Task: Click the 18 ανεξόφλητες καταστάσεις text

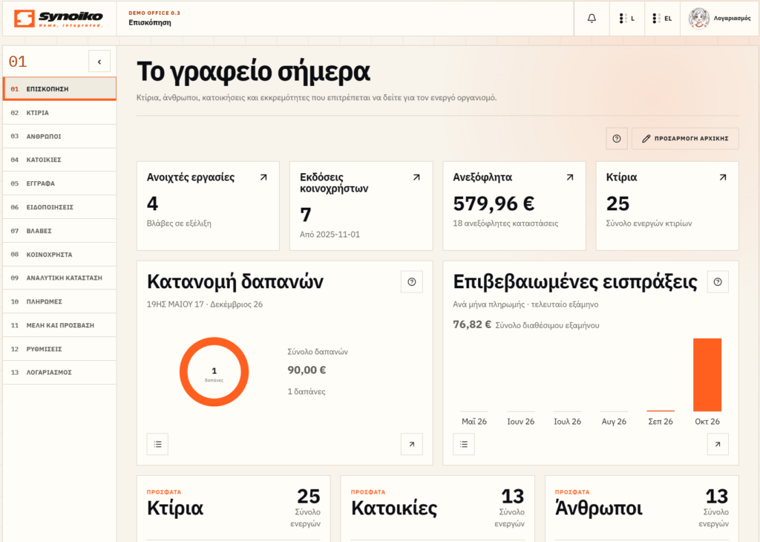Action: pyautogui.click(x=505, y=223)
